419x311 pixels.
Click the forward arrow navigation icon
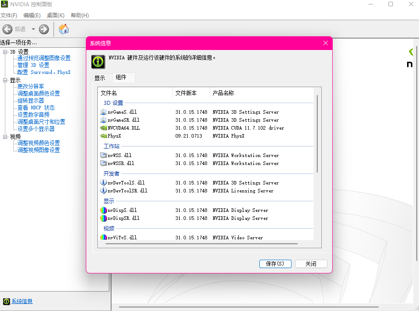[44, 29]
